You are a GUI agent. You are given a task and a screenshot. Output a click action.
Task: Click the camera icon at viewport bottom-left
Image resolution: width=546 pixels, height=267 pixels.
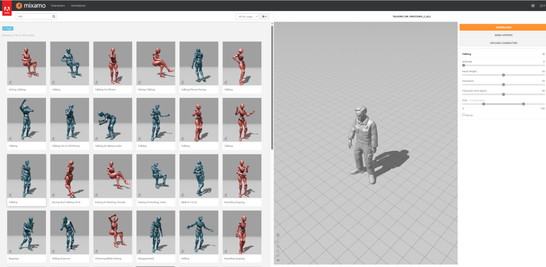click(278, 260)
